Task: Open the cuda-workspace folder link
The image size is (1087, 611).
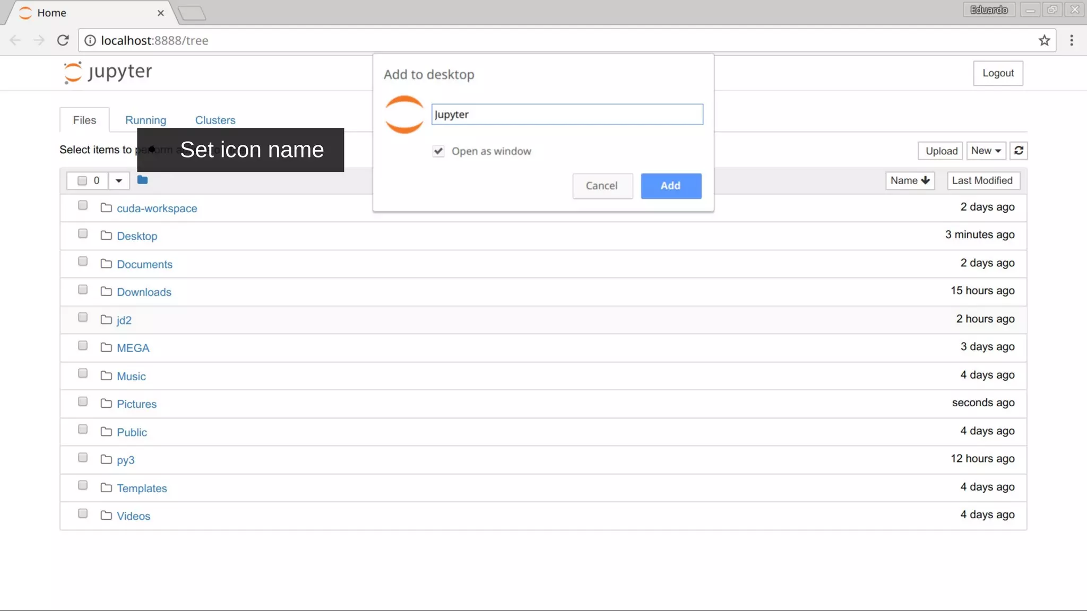Action: click(x=157, y=208)
